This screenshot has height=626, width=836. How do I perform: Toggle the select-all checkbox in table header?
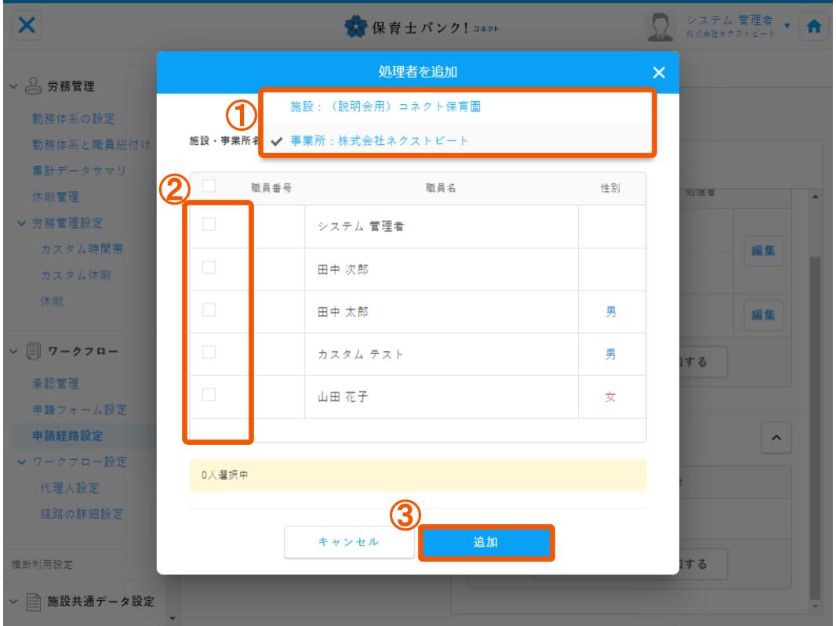click(209, 186)
